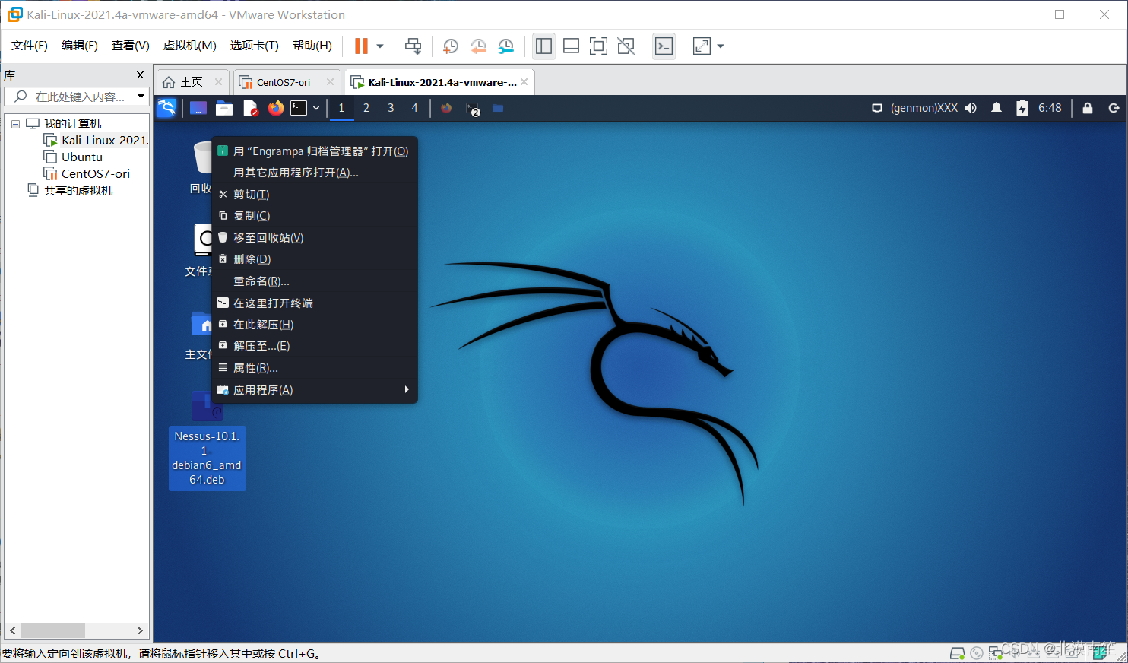Click the volume speaker icon

point(971,108)
